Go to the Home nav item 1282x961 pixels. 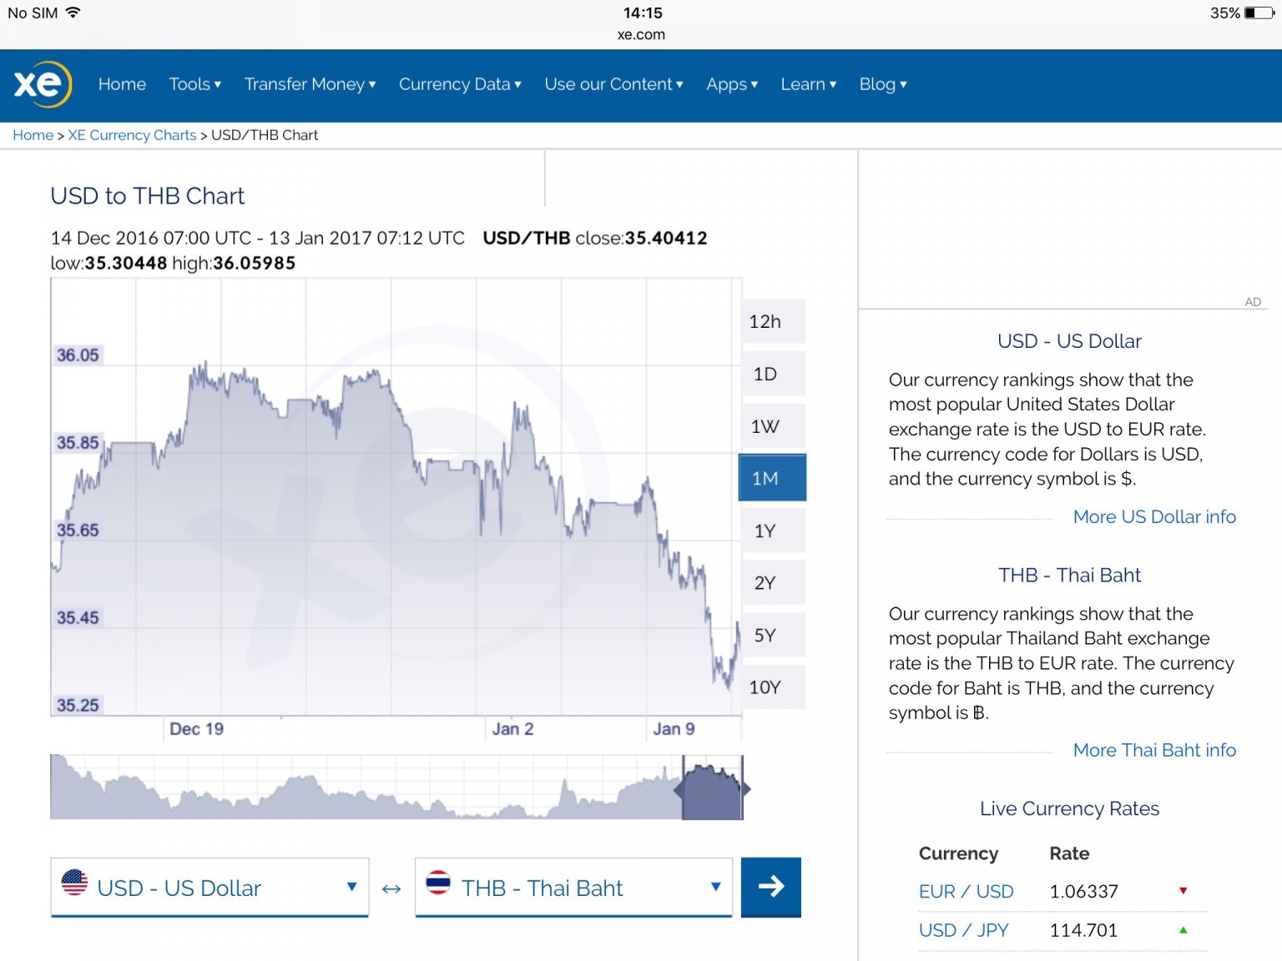click(x=122, y=84)
